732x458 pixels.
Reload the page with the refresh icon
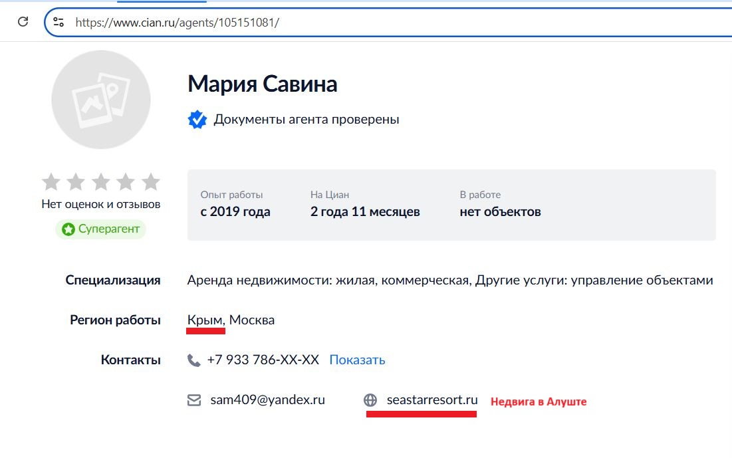pos(23,21)
